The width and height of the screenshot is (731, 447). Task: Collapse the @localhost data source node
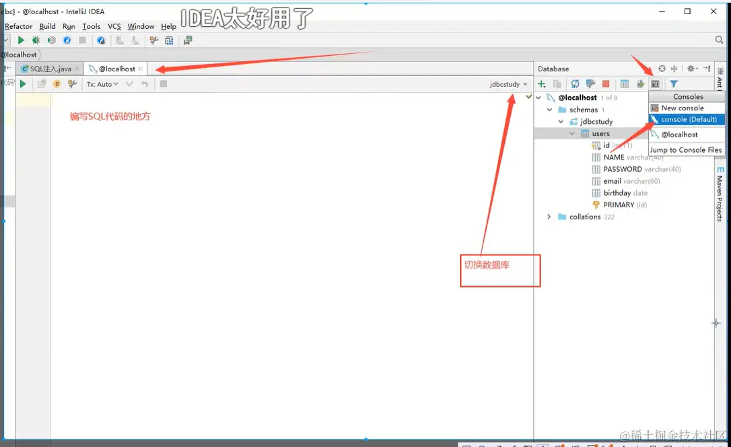[x=538, y=98]
